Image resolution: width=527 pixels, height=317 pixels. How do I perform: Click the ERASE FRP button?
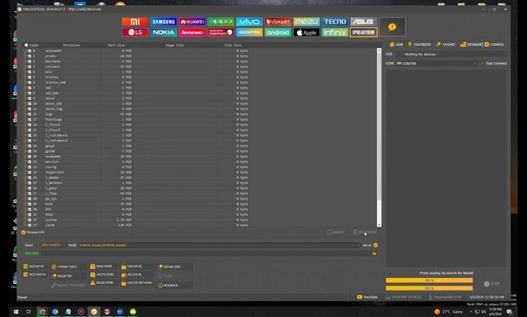point(65,276)
